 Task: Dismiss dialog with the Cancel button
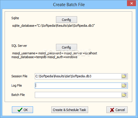(117, 110)
